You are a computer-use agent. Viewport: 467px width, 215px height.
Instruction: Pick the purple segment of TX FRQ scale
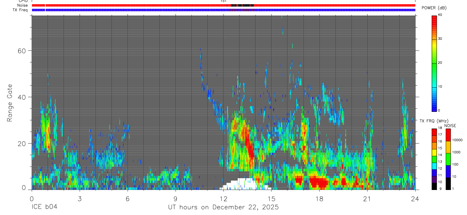coord(434,180)
